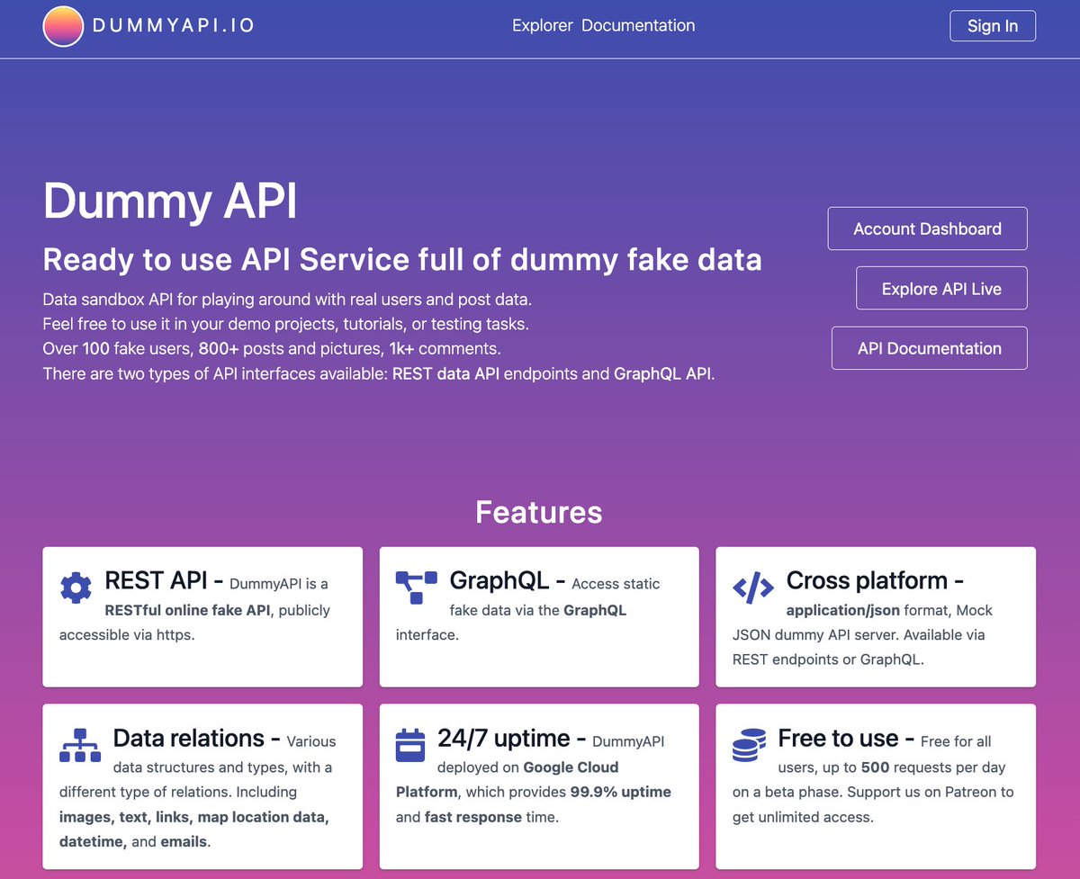Image resolution: width=1080 pixels, height=879 pixels.
Task: Click the bold 'GraphQL API' text in intro
Action: point(662,373)
